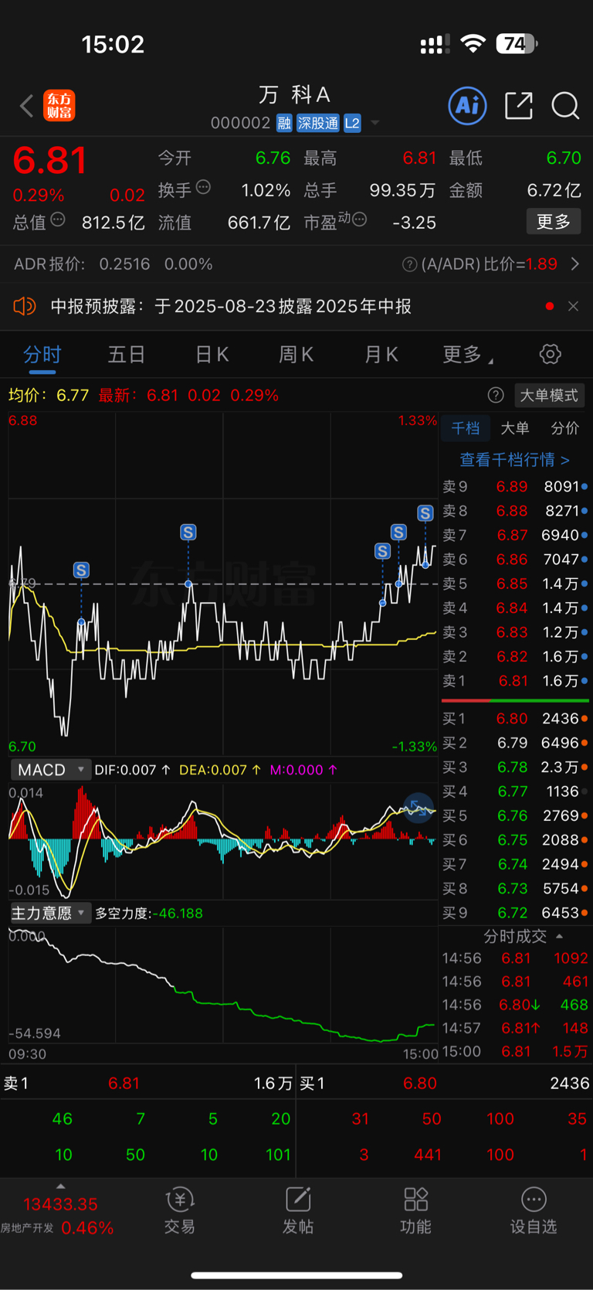
Task: Collapse 分时成交 list arrow
Action: tap(560, 937)
